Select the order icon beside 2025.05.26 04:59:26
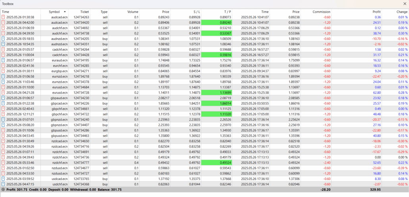 coord(3,146)
